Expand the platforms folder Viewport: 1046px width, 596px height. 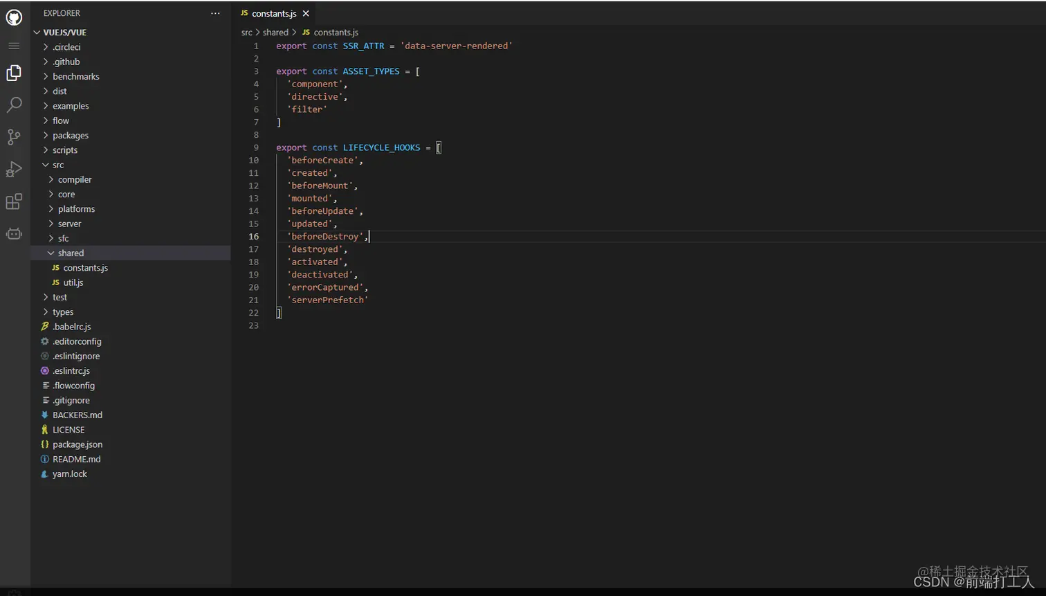[x=130, y=209]
